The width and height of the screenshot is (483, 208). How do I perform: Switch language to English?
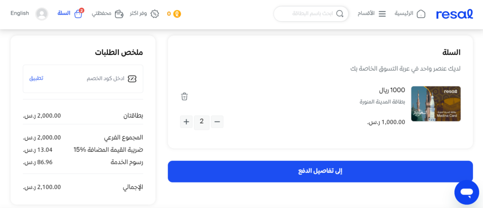[x=20, y=13]
